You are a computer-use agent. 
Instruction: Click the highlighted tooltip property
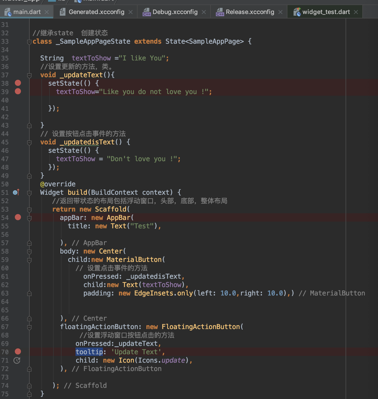(x=89, y=352)
